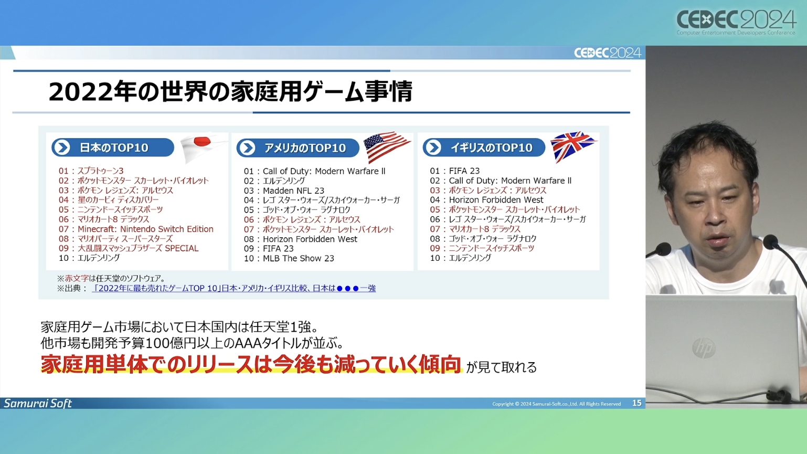807x454 pixels.
Task: Click 06 ポケモン レジェンズ in the America list
Action: pos(302,219)
